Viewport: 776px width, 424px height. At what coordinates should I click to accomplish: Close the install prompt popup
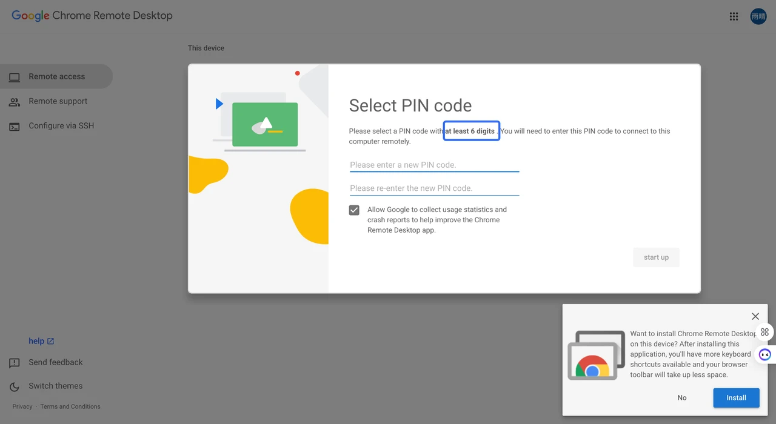pos(755,316)
